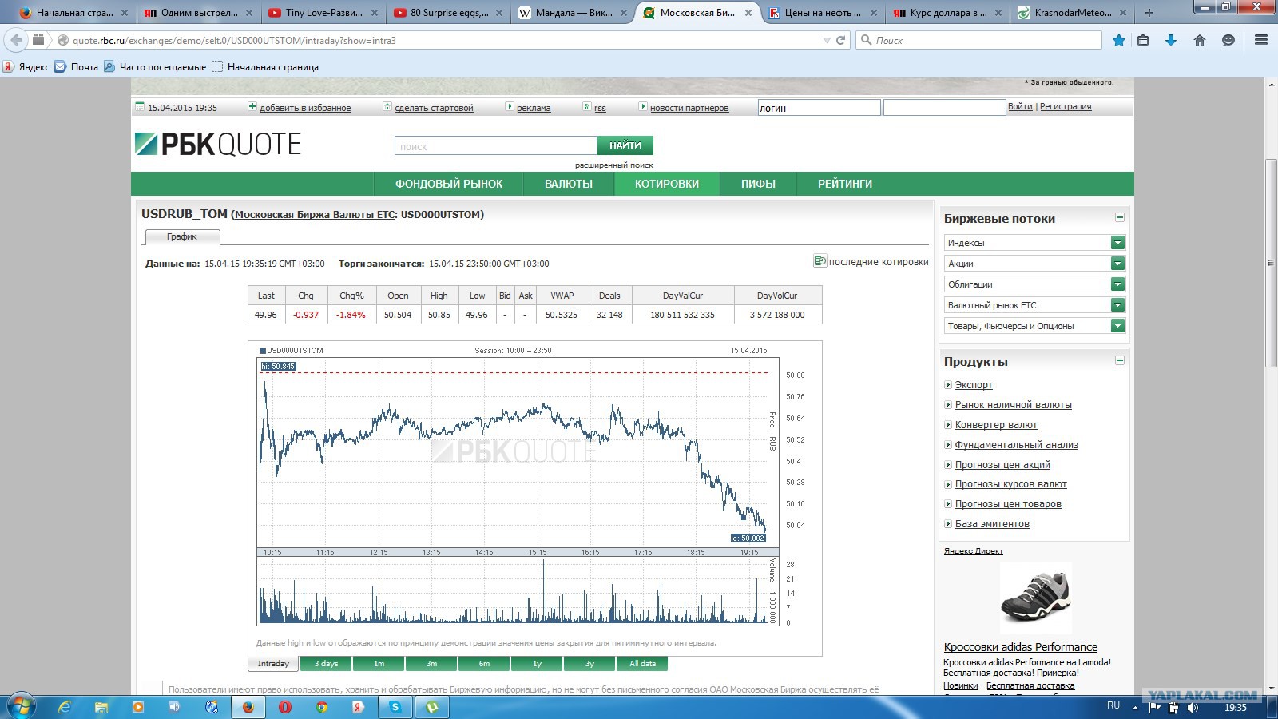Click the page vertical scrollbar thumb
Screen dimensions: 1278x719
tap(1271, 264)
